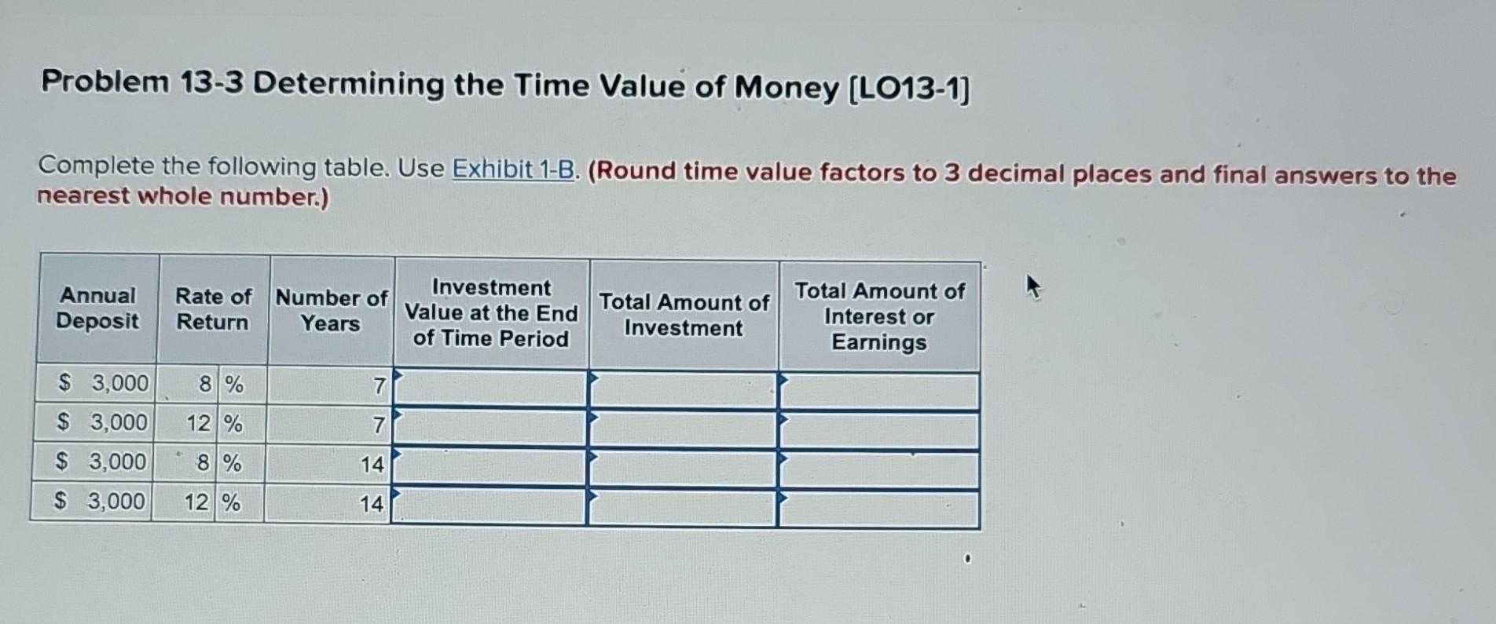Click Interest or Earnings field, third row
This screenshot has width=1496, height=624.
point(876,463)
